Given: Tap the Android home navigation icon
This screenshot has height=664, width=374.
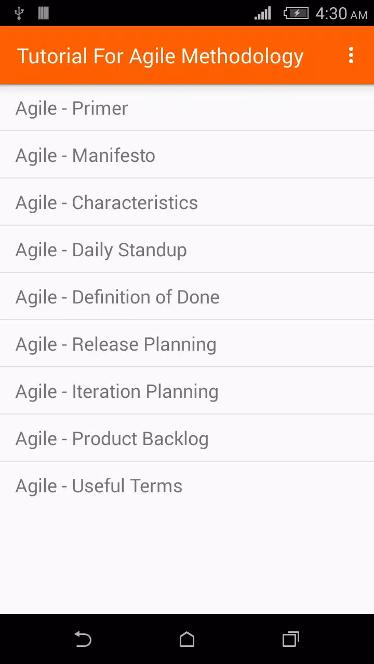Looking at the screenshot, I should coord(187,639).
